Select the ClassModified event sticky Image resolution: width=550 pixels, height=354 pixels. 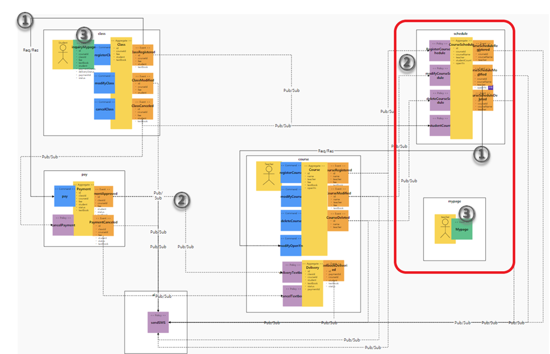[x=143, y=83]
